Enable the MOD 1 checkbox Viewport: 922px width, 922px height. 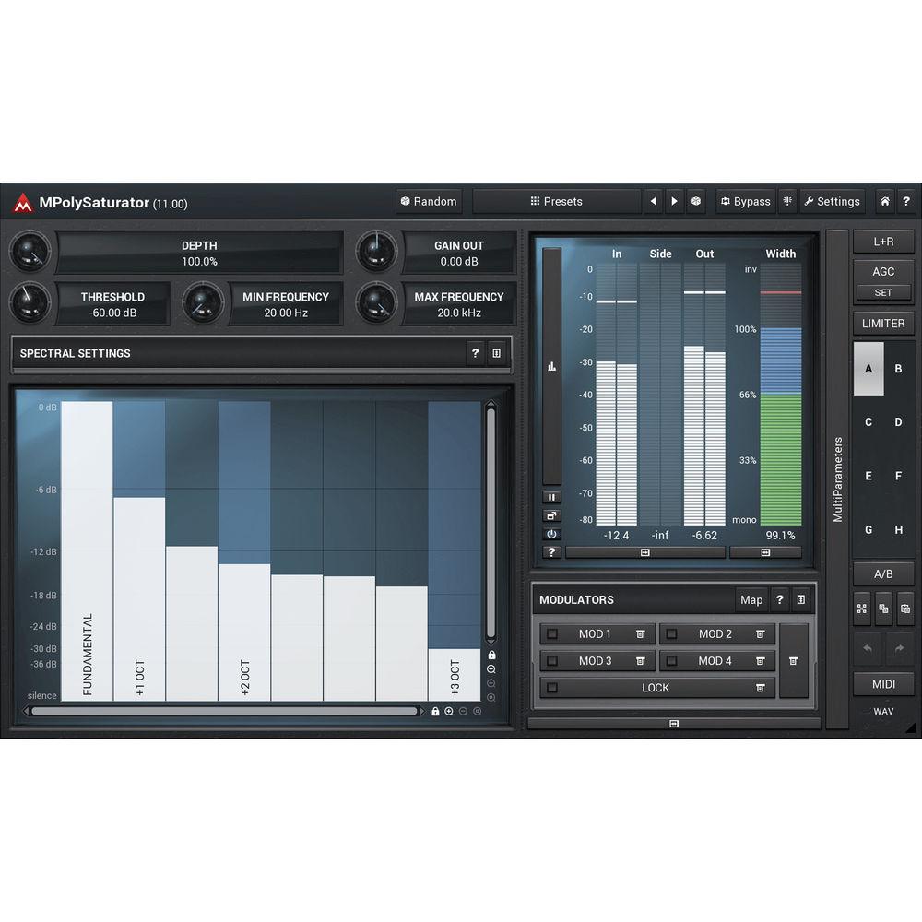click(x=553, y=634)
